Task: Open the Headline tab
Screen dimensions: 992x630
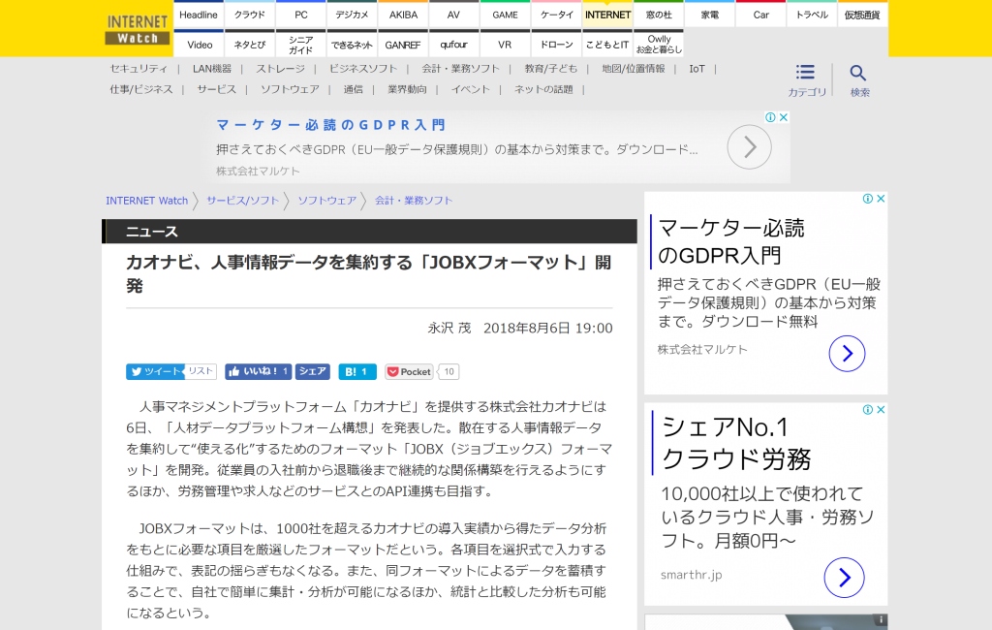Action: click(199, 15)
